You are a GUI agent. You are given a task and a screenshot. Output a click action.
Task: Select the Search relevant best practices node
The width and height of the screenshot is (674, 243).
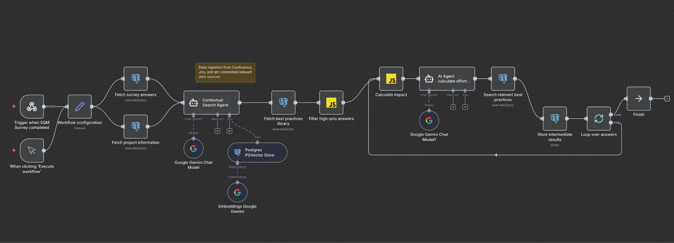503,79
